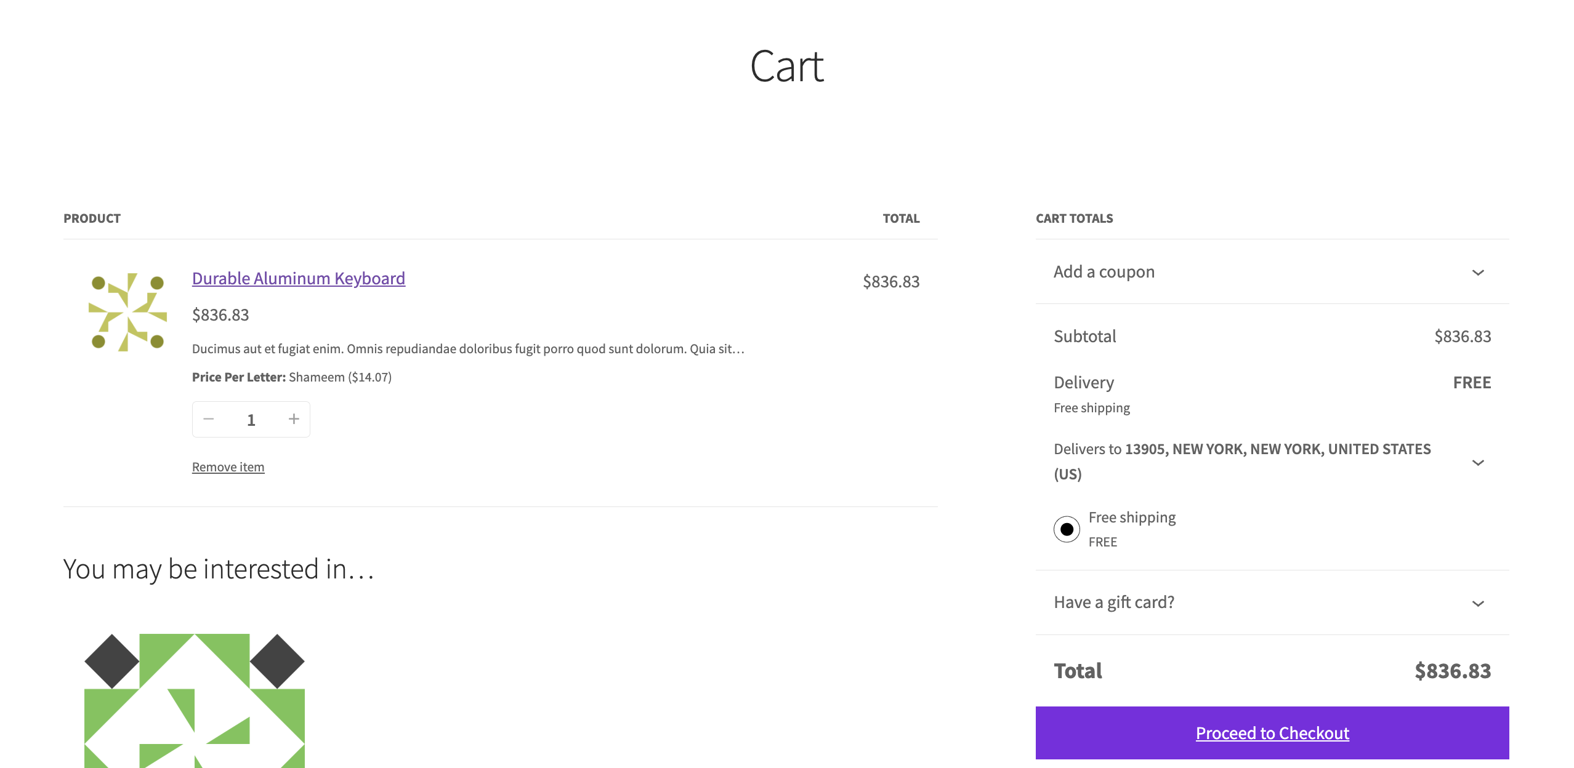Click the bold Total amount $836.83
Screen dimensions: 1574x768
(1452, 671)
